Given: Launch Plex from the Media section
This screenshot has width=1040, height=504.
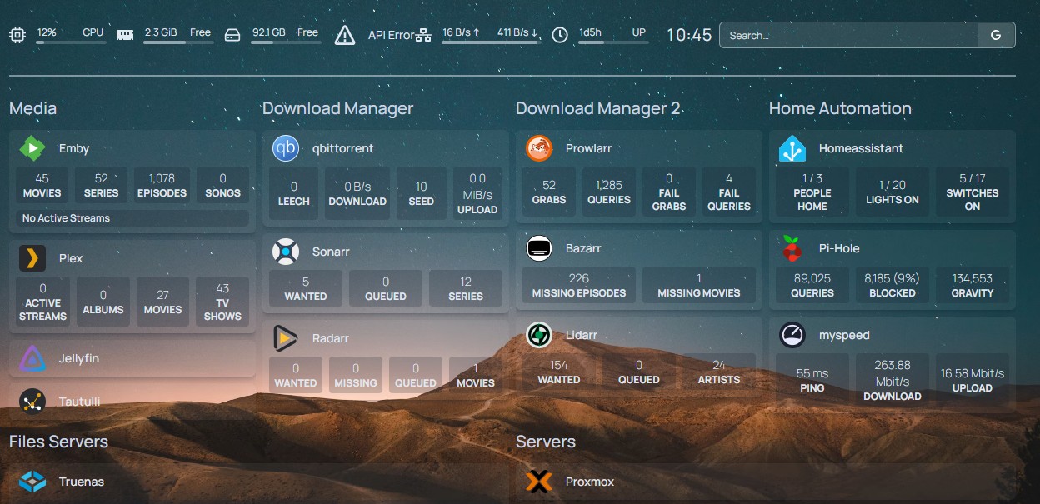Looking at the screenshot, I should click(x=71, y=258).
